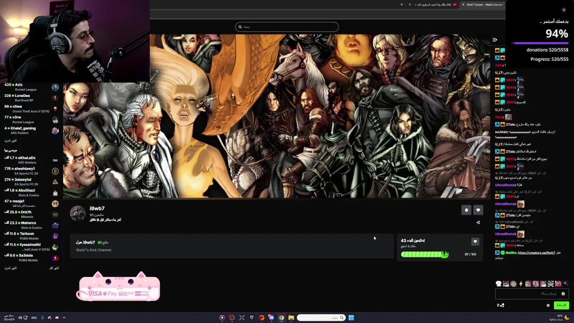Click the Windows taskbar search box
This screenshot has width=574, height=323.
(321, 318)
